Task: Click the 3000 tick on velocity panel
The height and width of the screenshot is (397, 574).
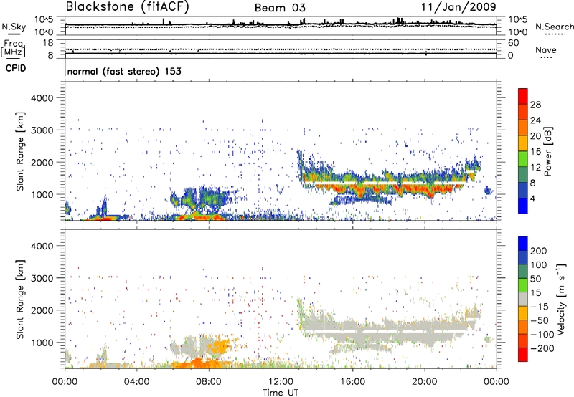Action: tap(42, 278)
